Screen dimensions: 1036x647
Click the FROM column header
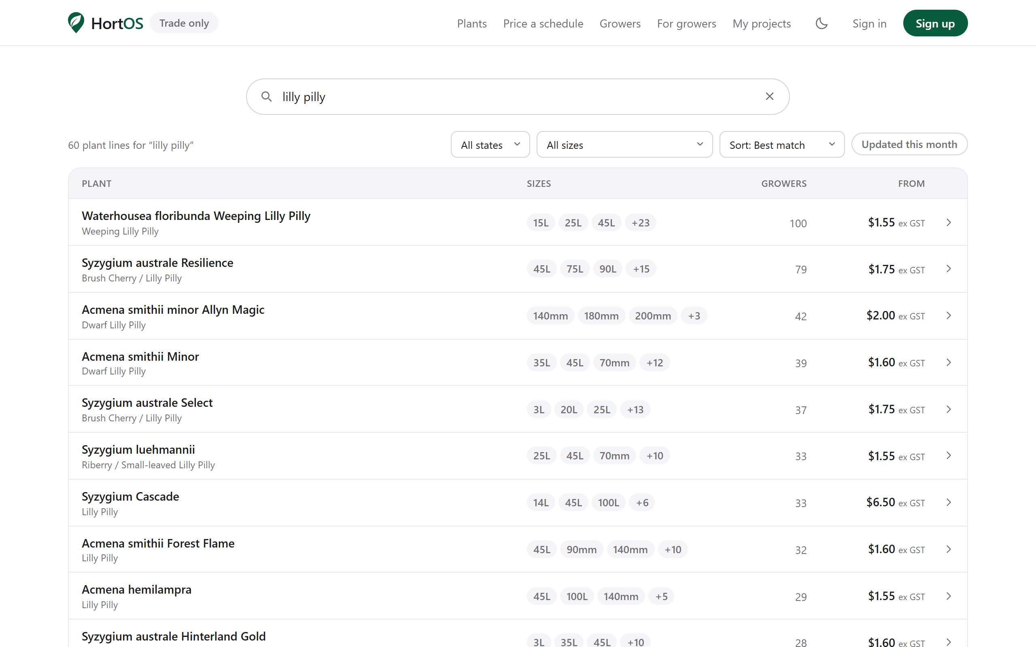coord(911,184)
